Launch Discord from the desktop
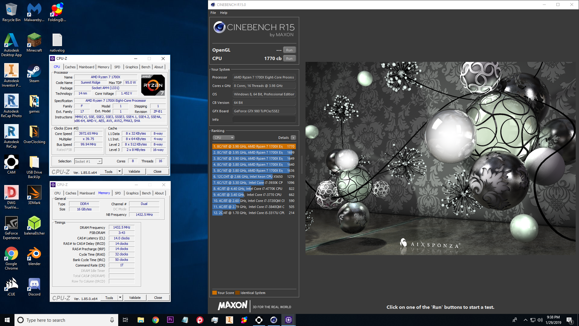579x326 pixels. pyautogui.click(x=34, y=286)
